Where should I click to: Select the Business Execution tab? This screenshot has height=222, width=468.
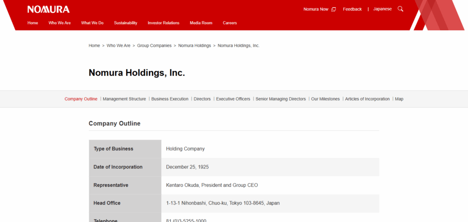click(x=170, y=99)
